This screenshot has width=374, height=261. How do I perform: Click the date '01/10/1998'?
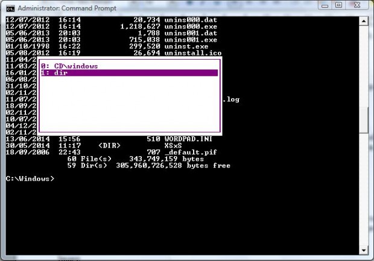[28, 46]
